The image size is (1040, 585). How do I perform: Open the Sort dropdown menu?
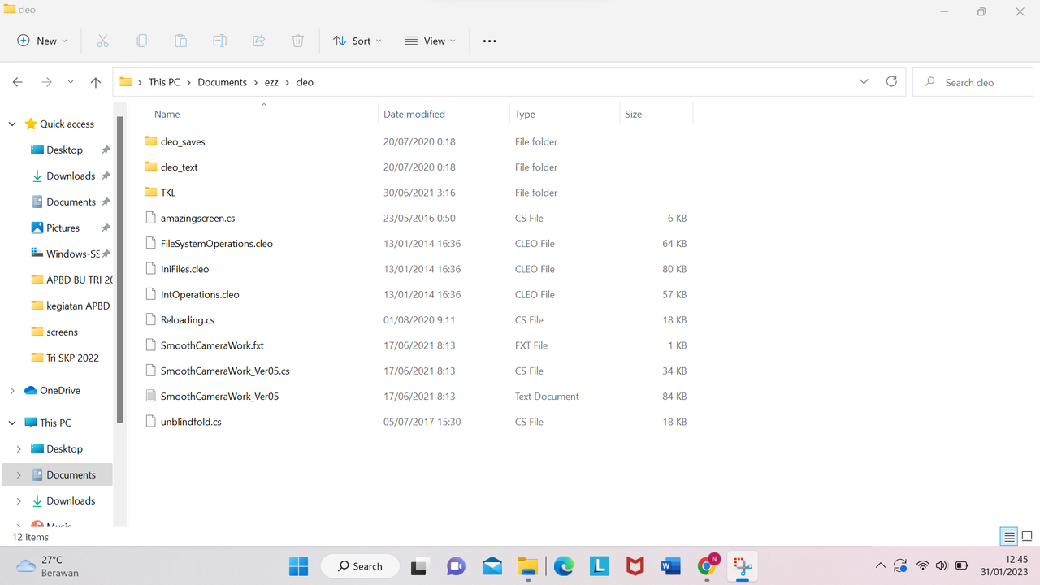357,41
